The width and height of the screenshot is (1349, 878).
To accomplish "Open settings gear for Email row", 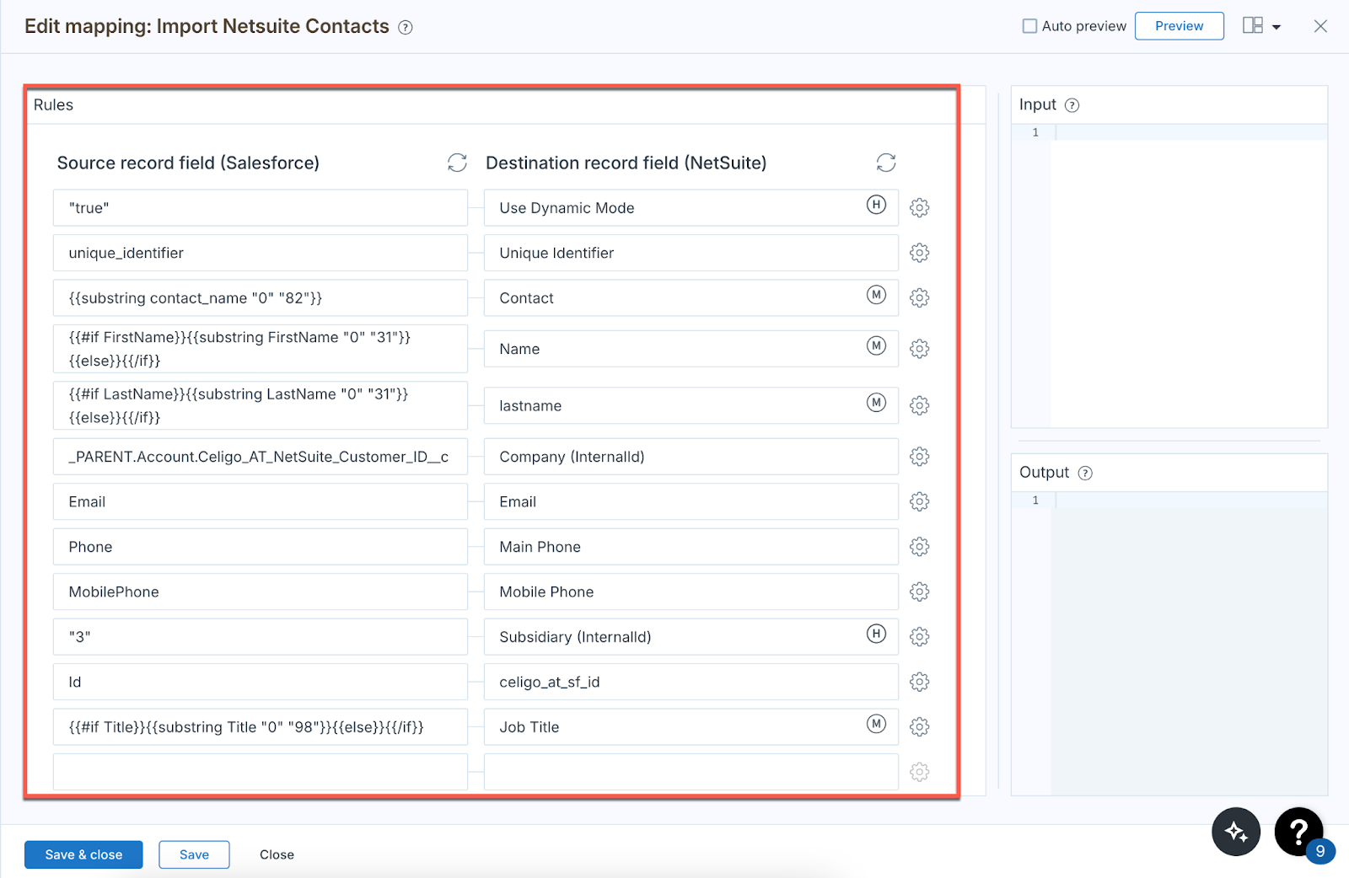I will 919,501.
